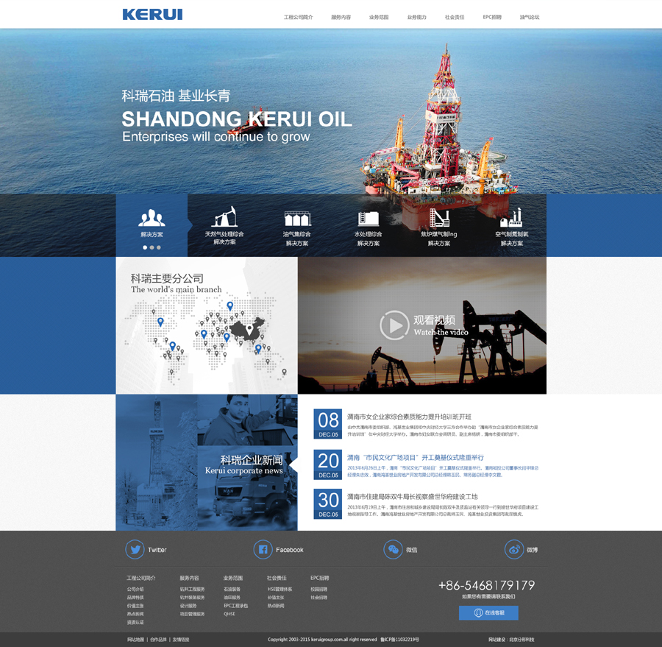The height and width of the screenshot is (647, 662).
Task: Click the Twitter bird icon in footer
Action: pyautogui.click(x=135, y=549)
